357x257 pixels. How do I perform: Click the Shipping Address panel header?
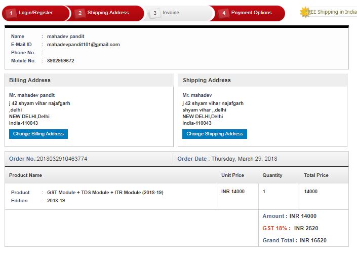(x=207, y=80)
